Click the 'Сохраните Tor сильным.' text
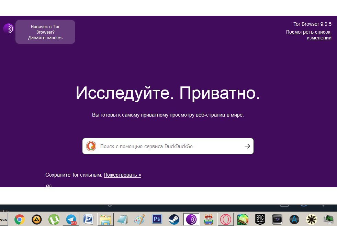The image size is (337, 226). [x=74, y=175]
